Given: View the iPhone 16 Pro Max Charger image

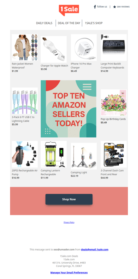Looking at the screenshot, I should click(x=83, y=47).
